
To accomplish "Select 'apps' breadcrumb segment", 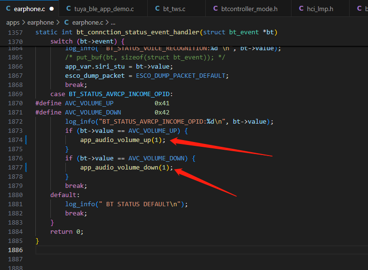I will click(x=13, y=23).
